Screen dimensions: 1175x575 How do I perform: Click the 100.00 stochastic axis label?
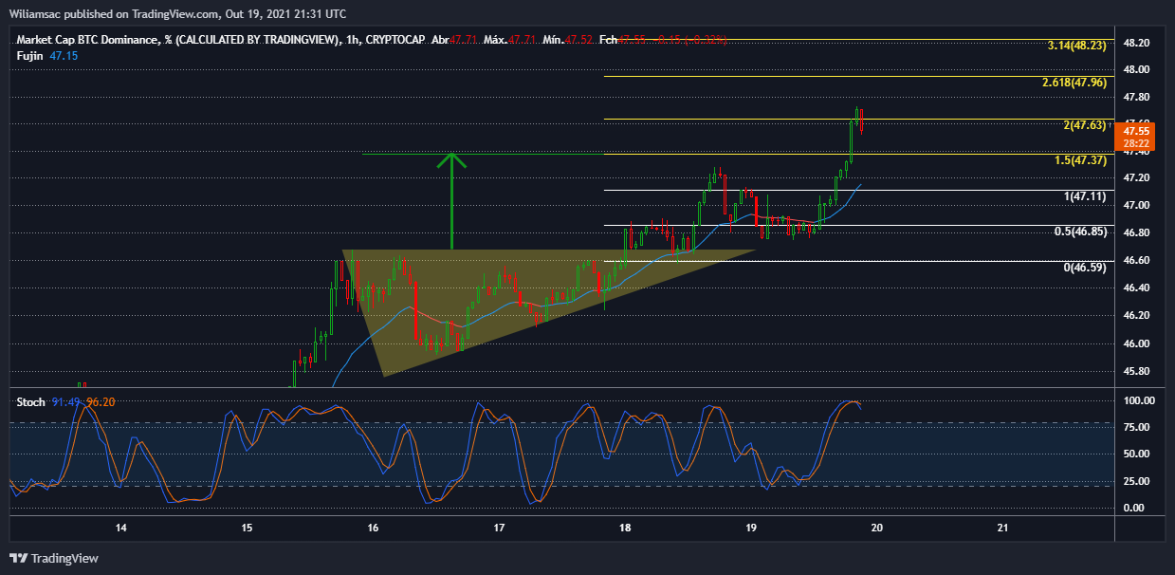pyautogui.click(x=1137, y=401)
